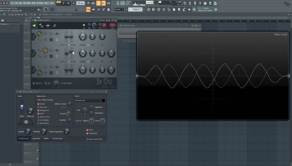Click the save project floppy icon

(x=205, y=3)
